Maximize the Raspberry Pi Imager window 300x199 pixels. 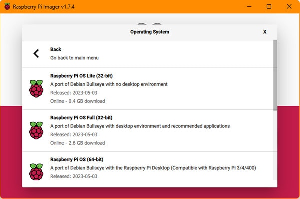[x=269, y=6]
